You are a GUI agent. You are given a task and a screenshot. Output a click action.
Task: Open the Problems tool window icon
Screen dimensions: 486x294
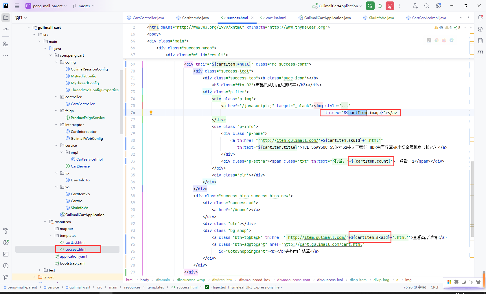6,266
